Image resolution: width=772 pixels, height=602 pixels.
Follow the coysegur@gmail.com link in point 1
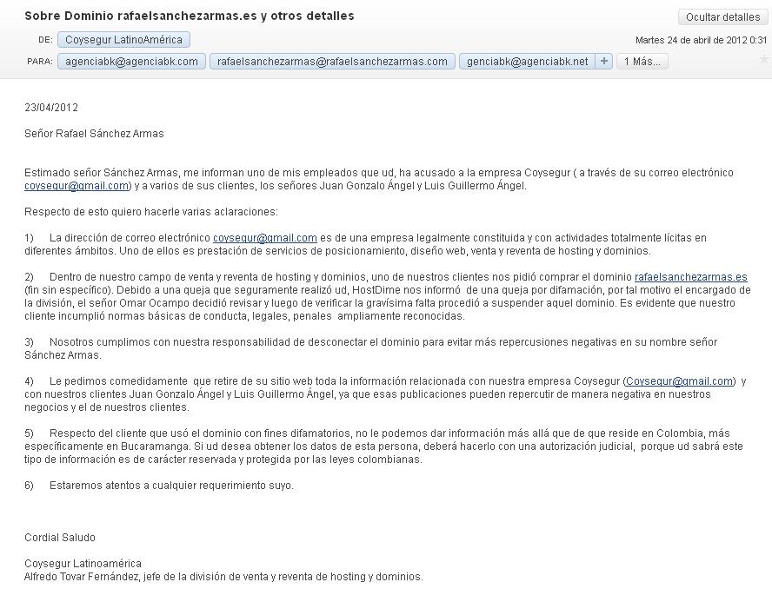click(x=265, y=238)
